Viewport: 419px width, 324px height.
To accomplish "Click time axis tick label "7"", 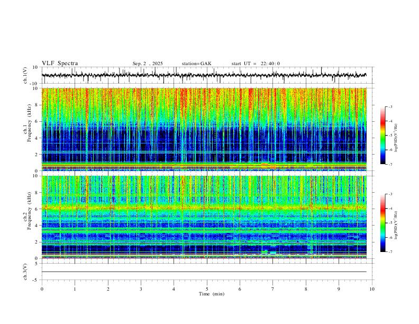I will click(x=273, y=289).
